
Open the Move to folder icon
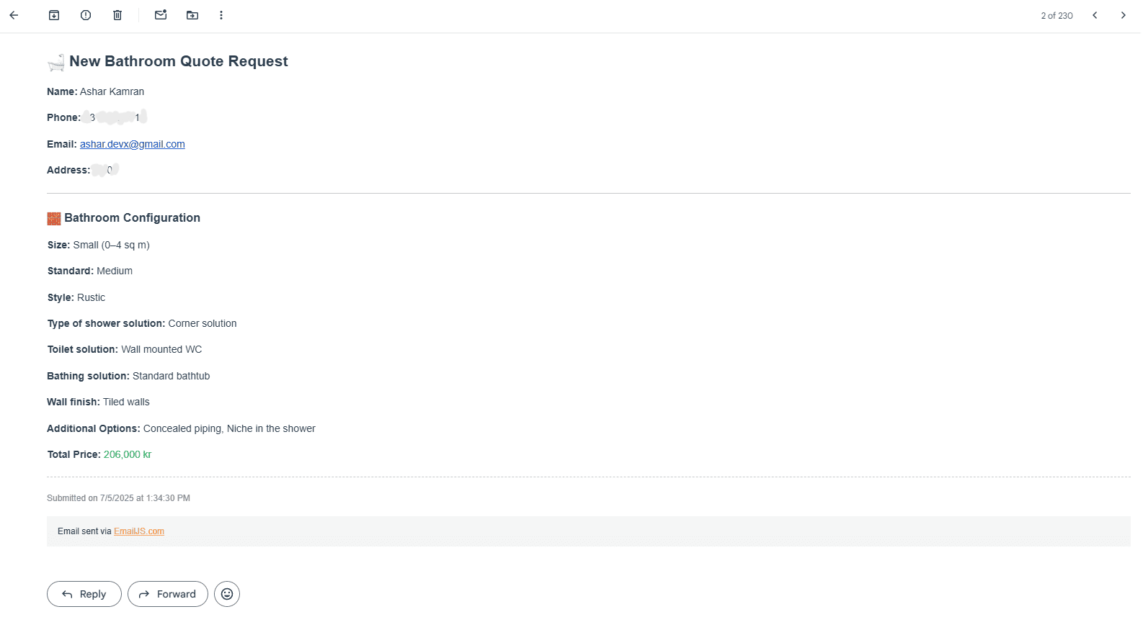[192, 15]
